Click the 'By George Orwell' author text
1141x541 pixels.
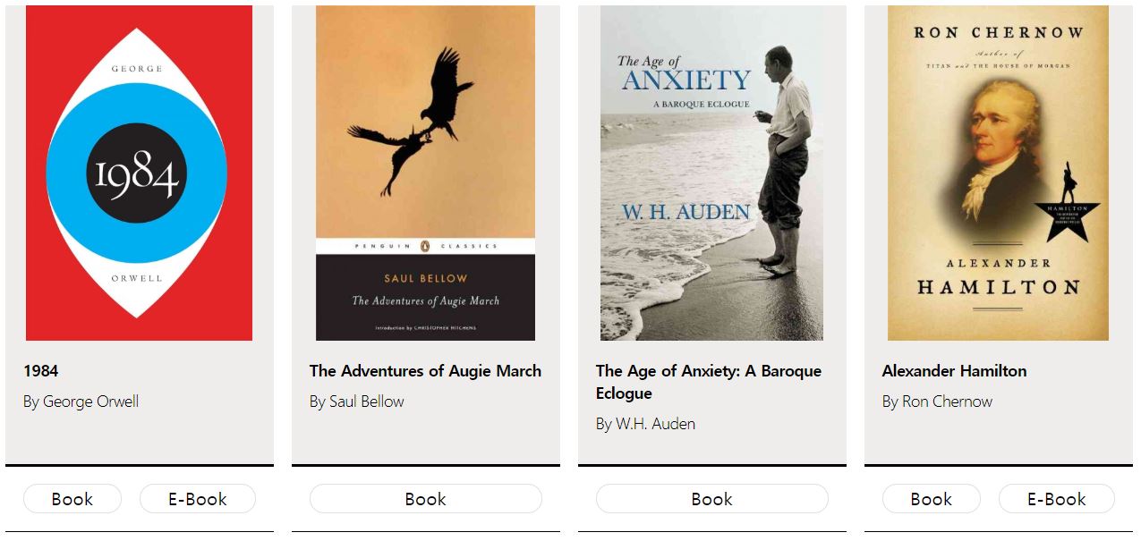(x=81, y=402)
